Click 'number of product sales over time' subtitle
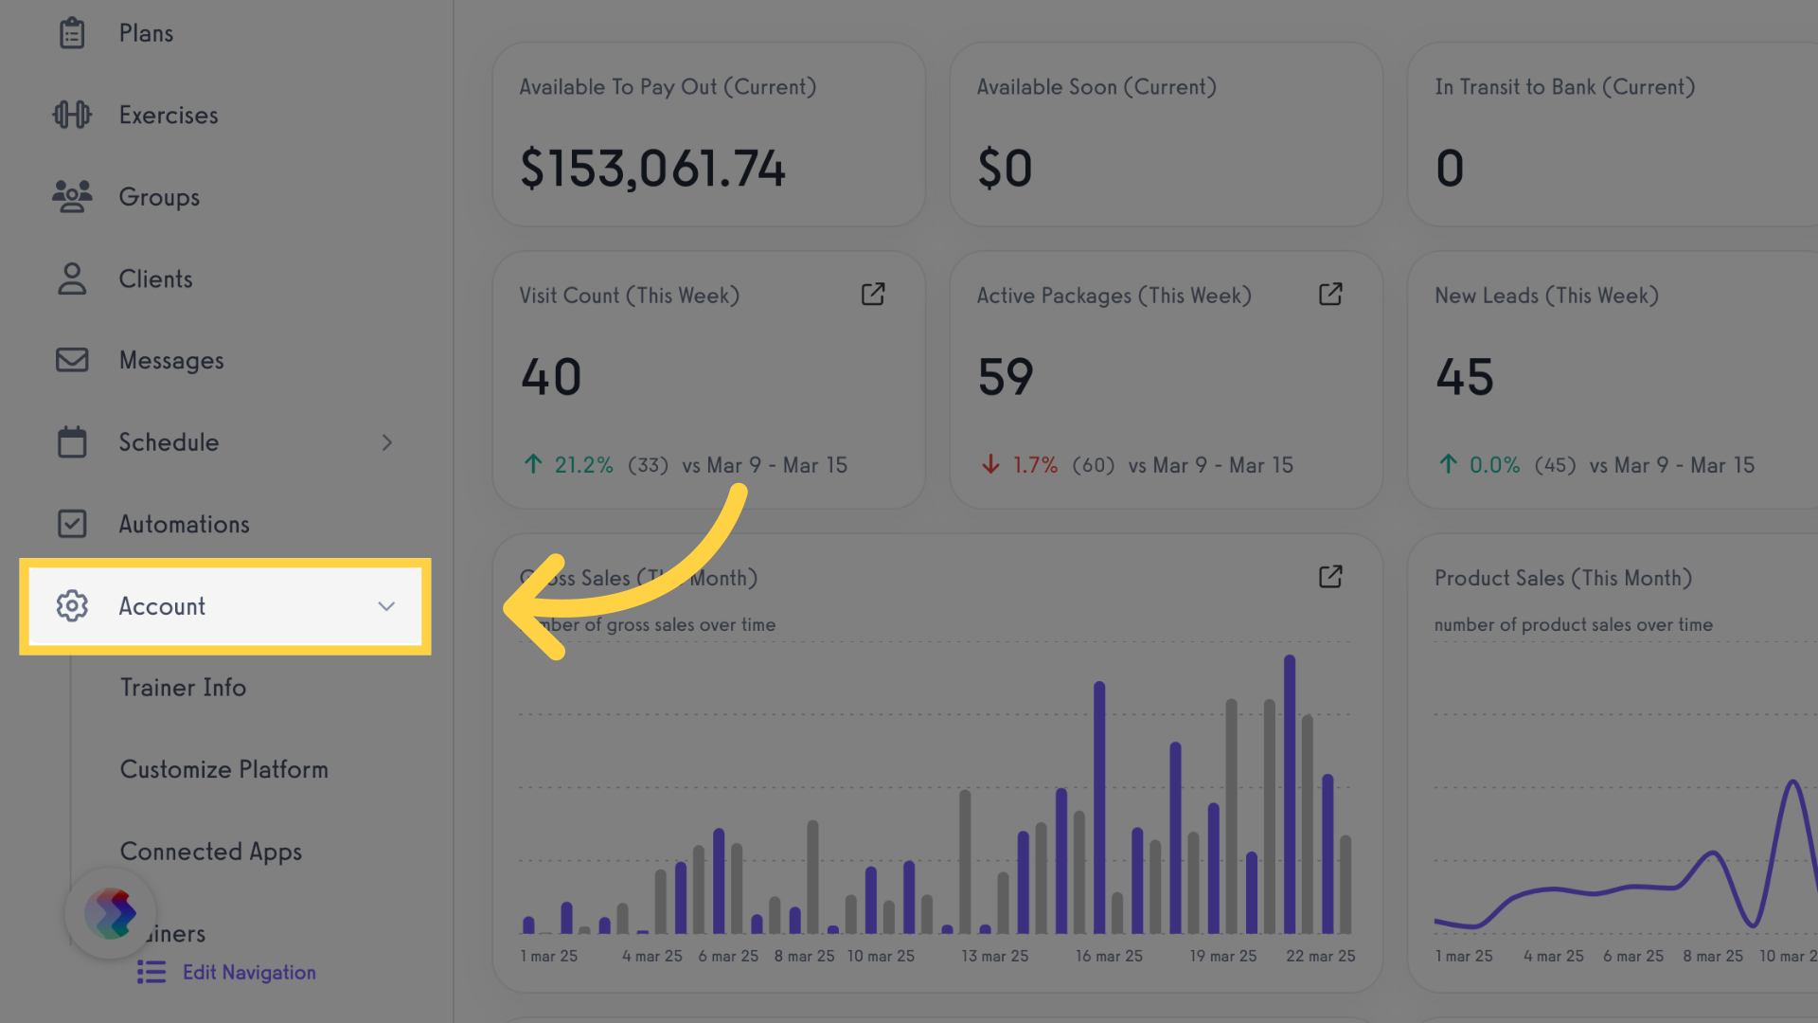Viewport: 1818px width, 1023px height. point(1573,624)
